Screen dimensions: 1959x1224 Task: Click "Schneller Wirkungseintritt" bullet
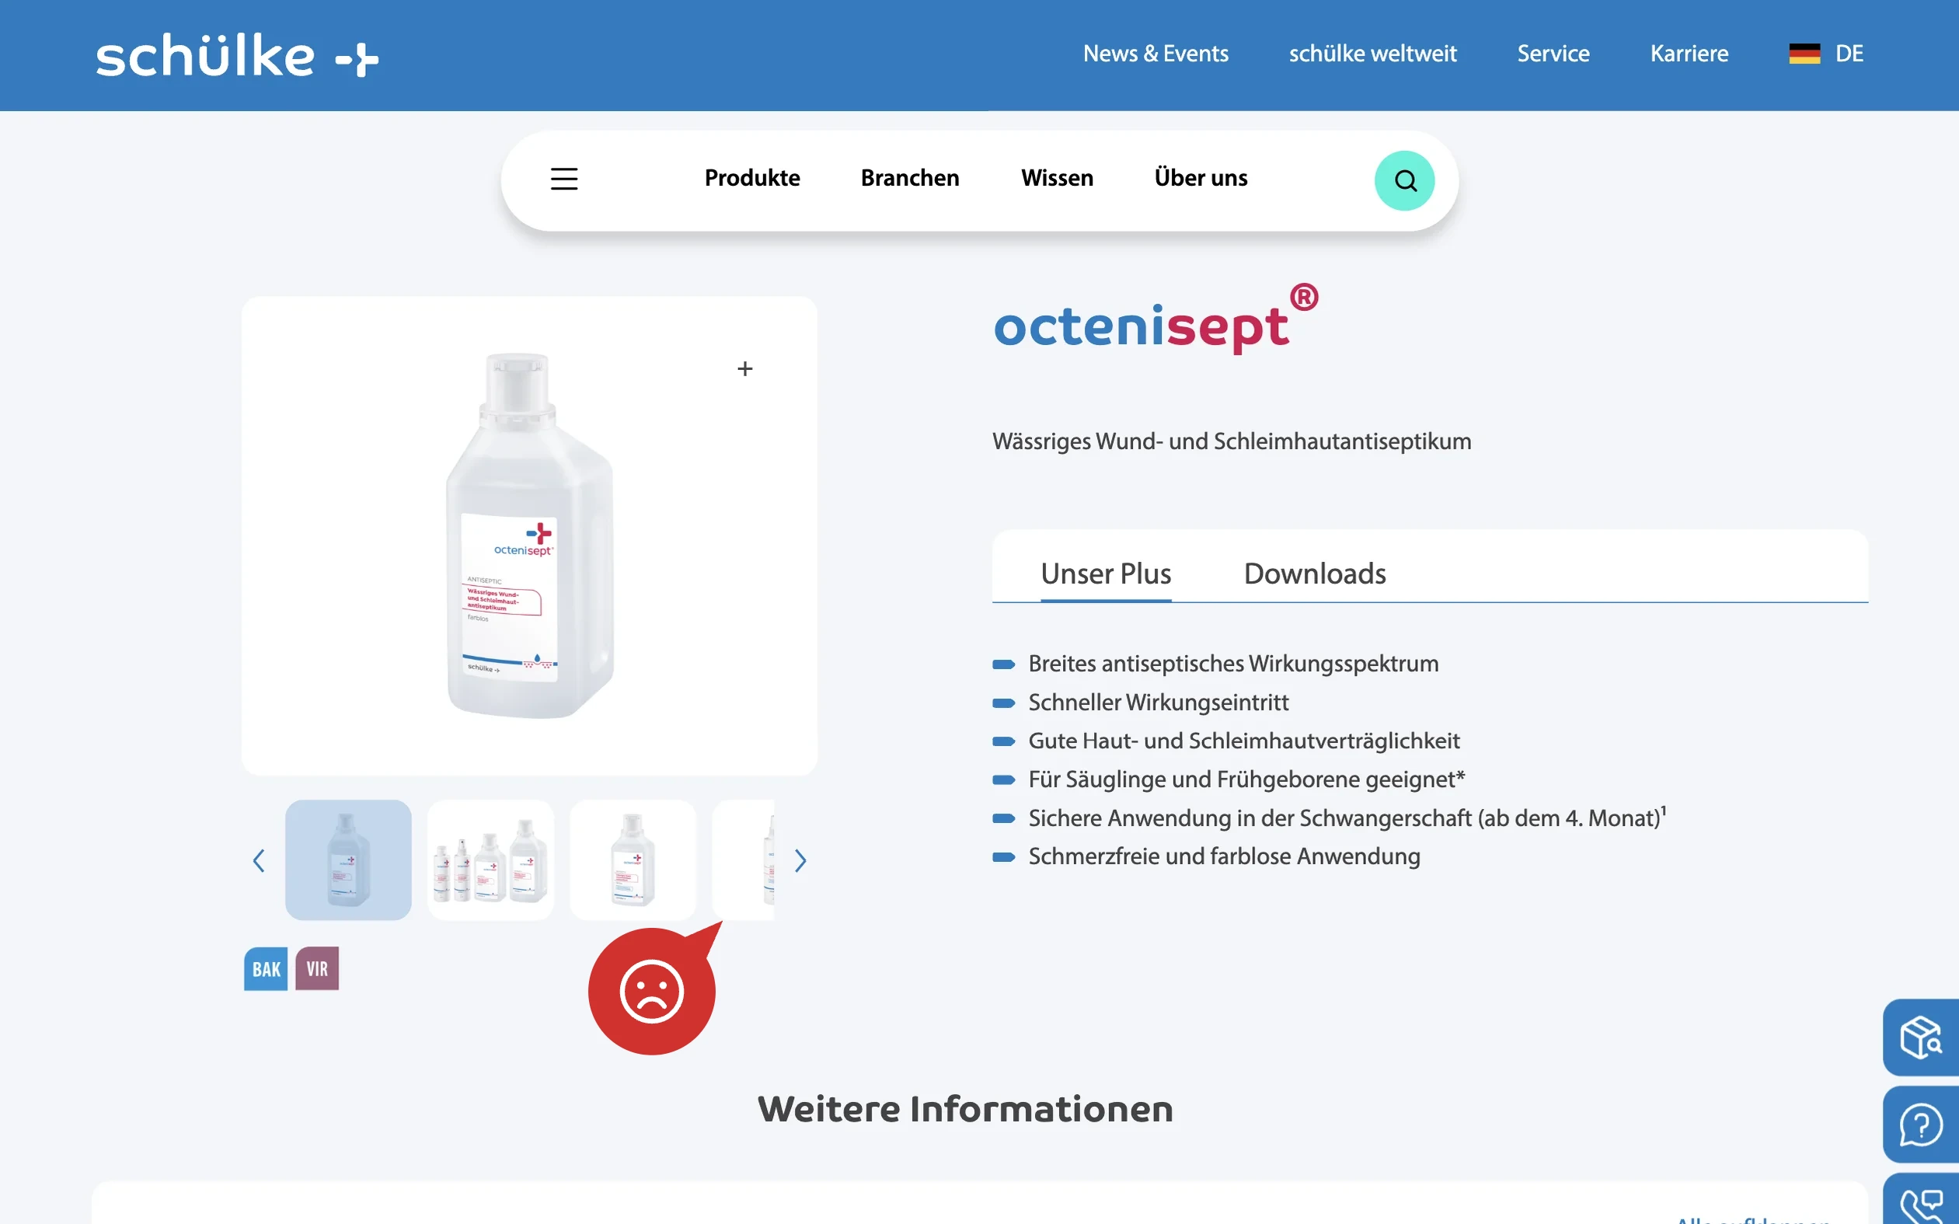(1159, 703)
